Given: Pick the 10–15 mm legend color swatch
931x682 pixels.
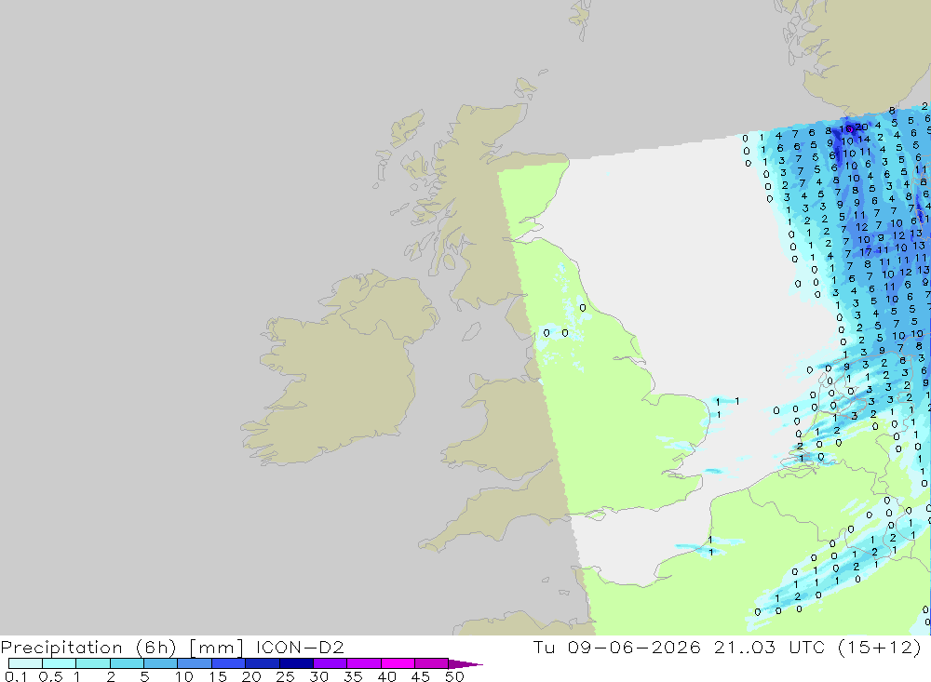Looking at the screenshot, I should tap(195, 663).
